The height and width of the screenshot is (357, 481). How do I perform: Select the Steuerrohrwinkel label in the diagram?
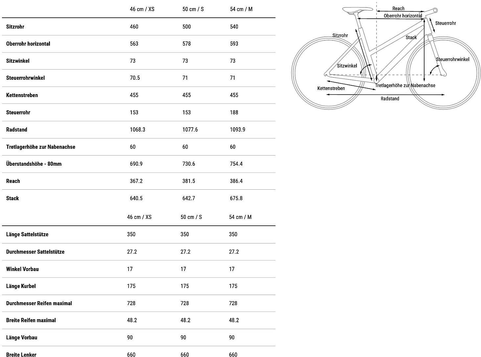click(452, 59)
